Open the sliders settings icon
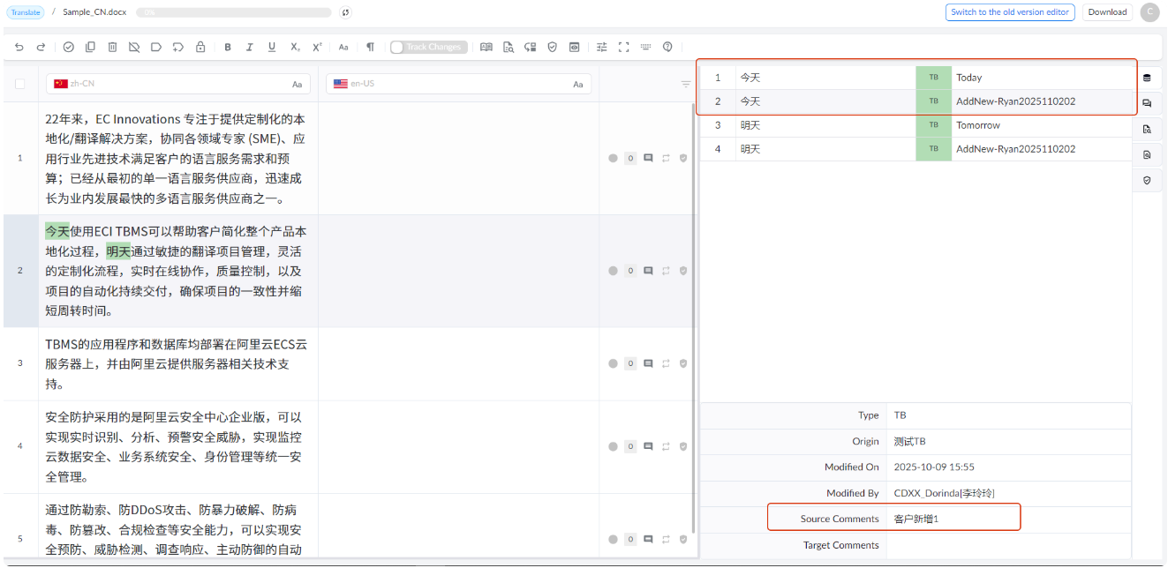This screenshot has width=1168, height=568. [x=602, y=47]
